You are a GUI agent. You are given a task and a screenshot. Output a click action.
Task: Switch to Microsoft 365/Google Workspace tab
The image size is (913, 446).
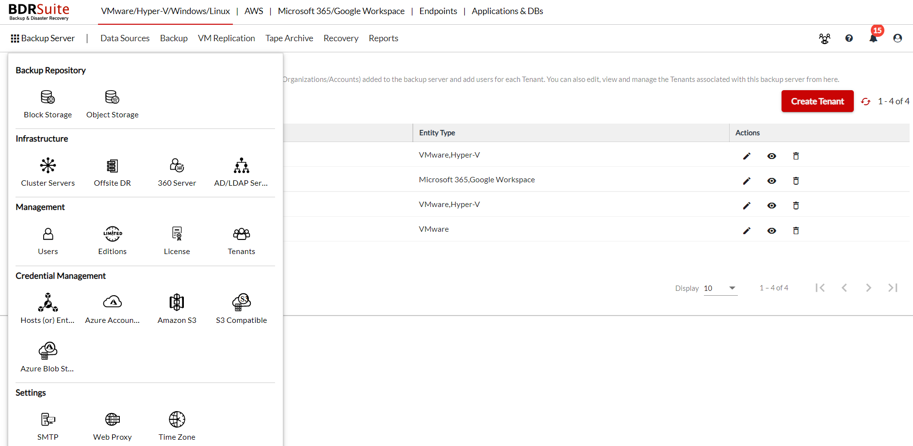(x=341, y=11)
